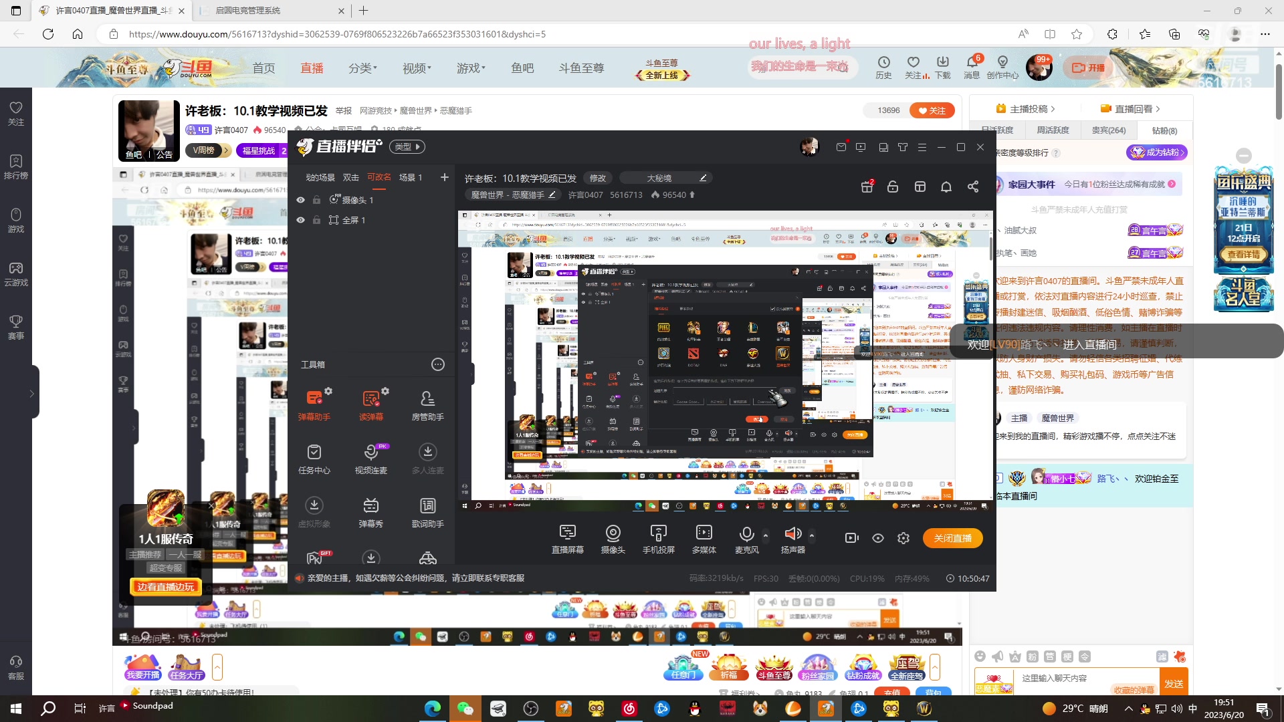This screenshot has width=1284, height=722.
Task: Open the 周活跃度 ranking tab
Action: click(x=1053, y=130)
